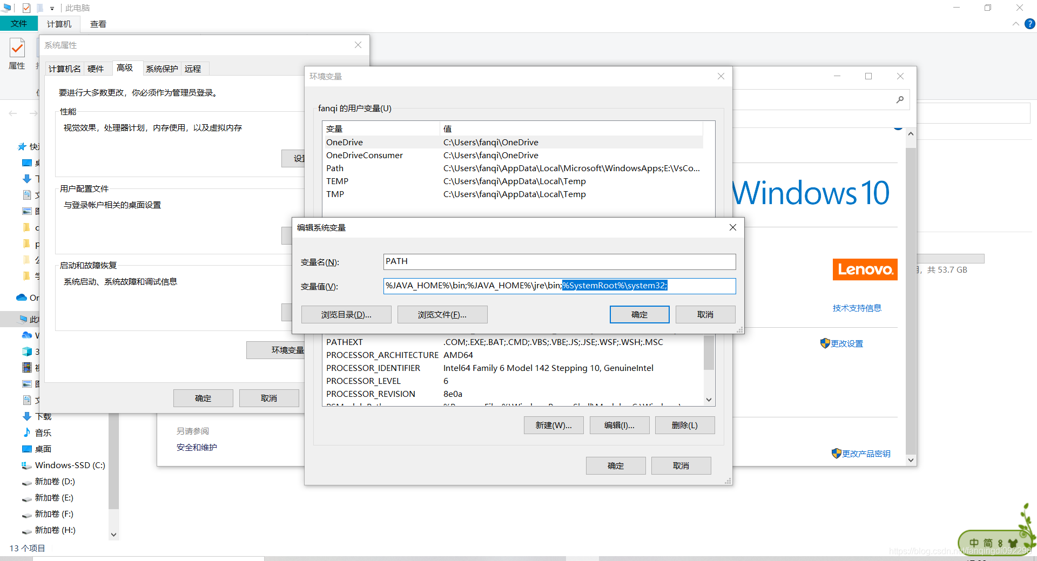This screenshot has height=561, width=1037.
Task: Select the PROCESSOR_IDENTIFIER system variable row
Action: 513,368
